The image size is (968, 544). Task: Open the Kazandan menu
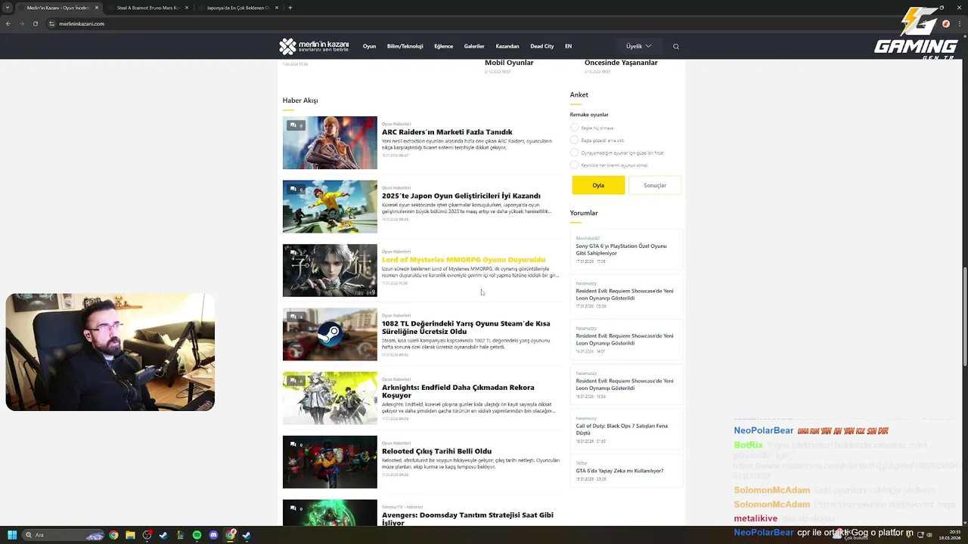[507, 46]
